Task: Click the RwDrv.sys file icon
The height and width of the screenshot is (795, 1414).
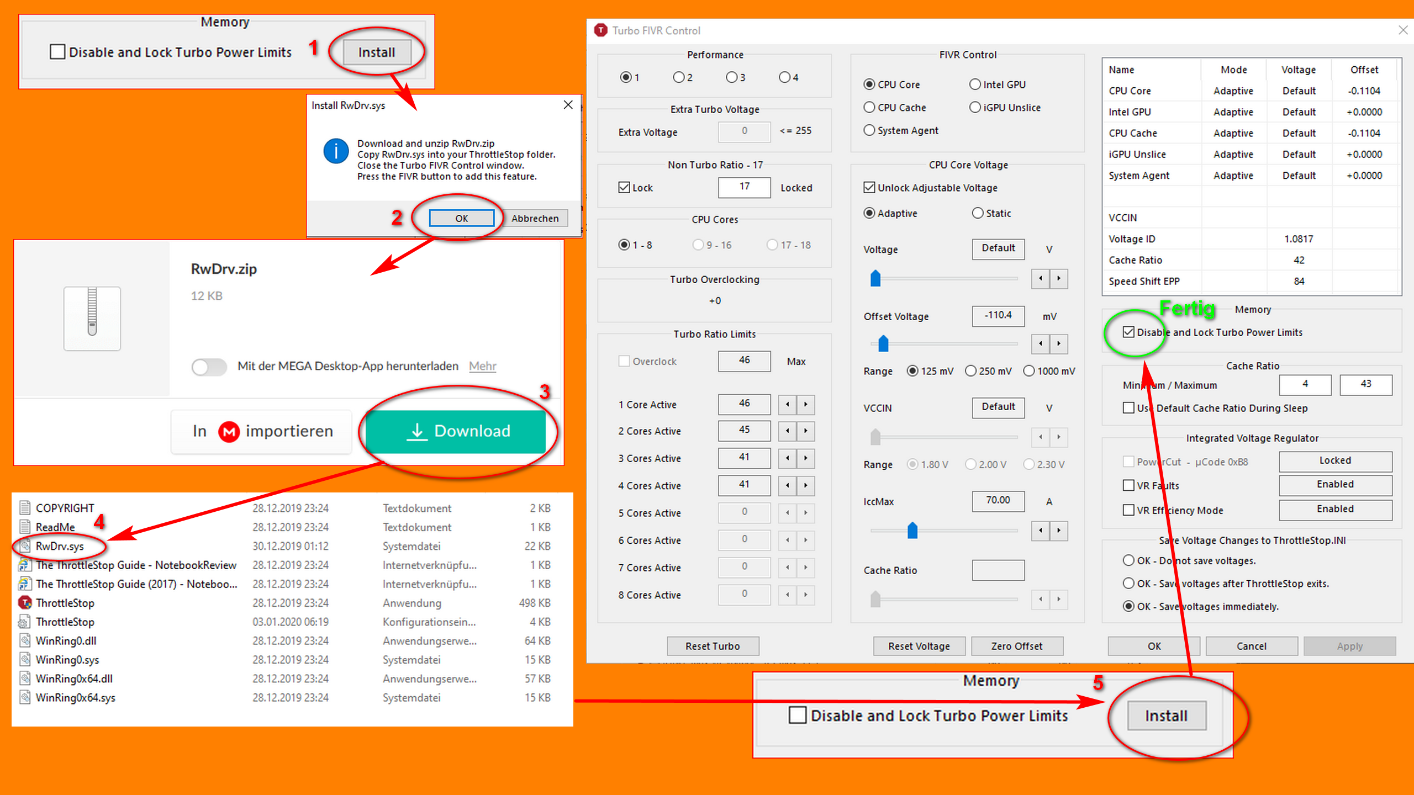Action: pyautogui.click(x=25, y=546)
